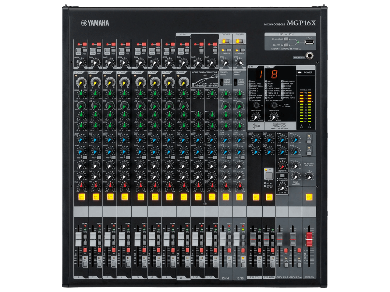Click the AUX2 send knob on channel 8
The height and width of the screenshot is (292, 390).
coord(183,151)
